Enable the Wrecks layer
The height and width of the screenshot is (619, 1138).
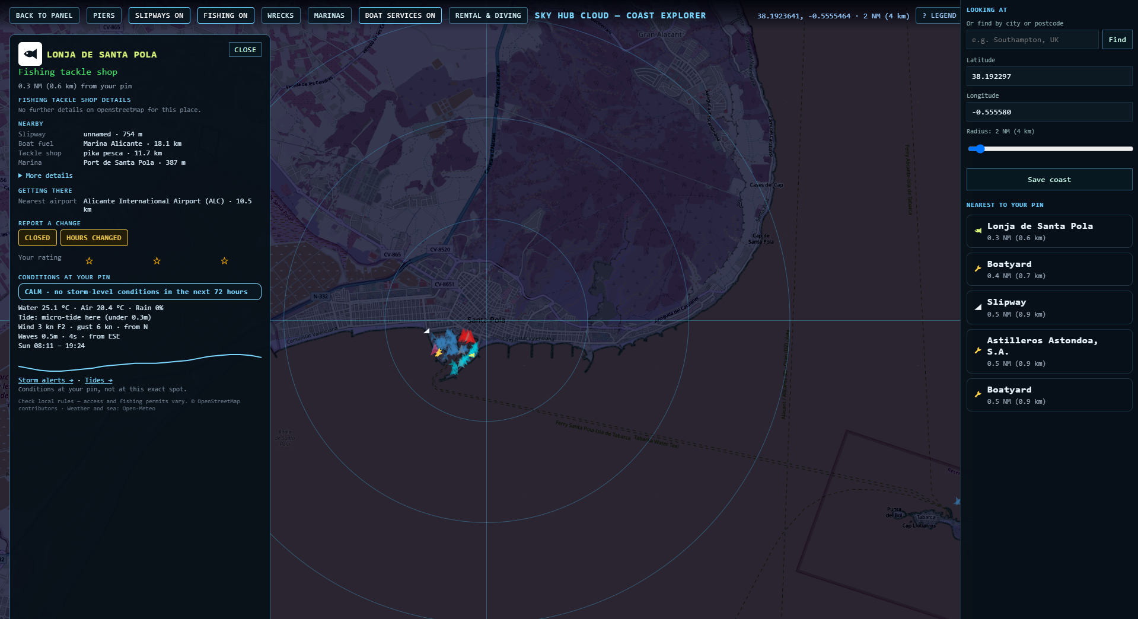280,15
